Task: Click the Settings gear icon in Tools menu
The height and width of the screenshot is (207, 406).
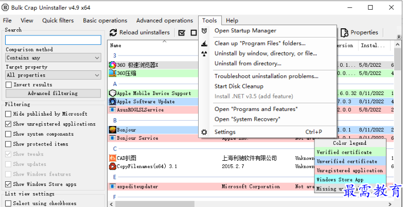Action: pyautogui.click(x=204, y=132)
